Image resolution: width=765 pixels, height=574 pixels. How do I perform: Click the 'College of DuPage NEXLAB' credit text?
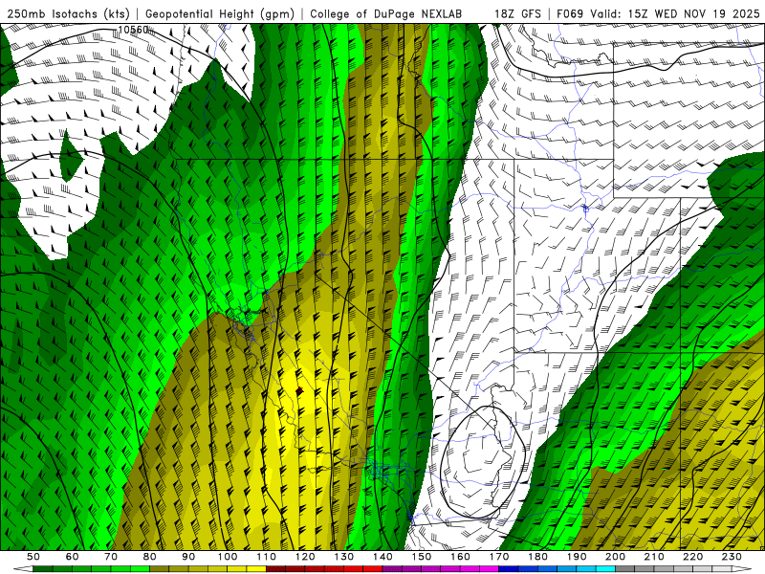tap(386, 14)
